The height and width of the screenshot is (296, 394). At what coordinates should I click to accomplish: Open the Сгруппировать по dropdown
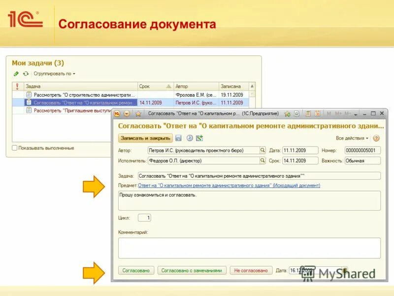point(54,74)
